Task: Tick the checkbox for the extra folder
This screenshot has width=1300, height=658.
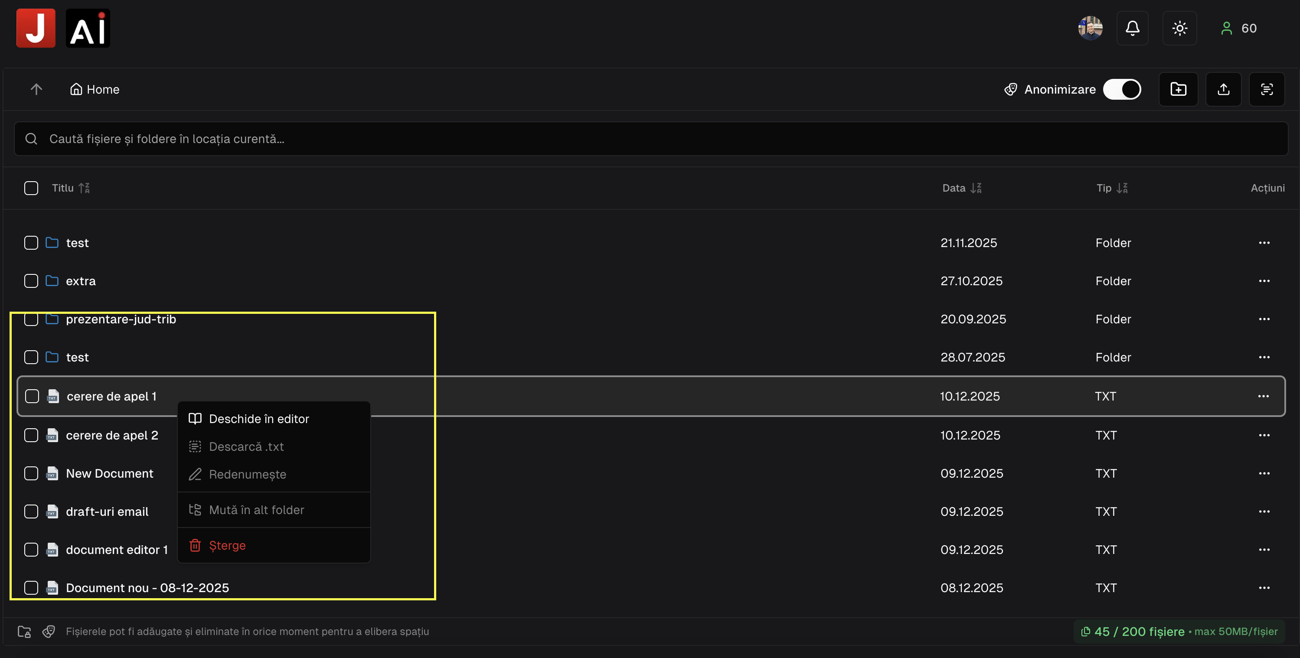Action: click(31, 281)
